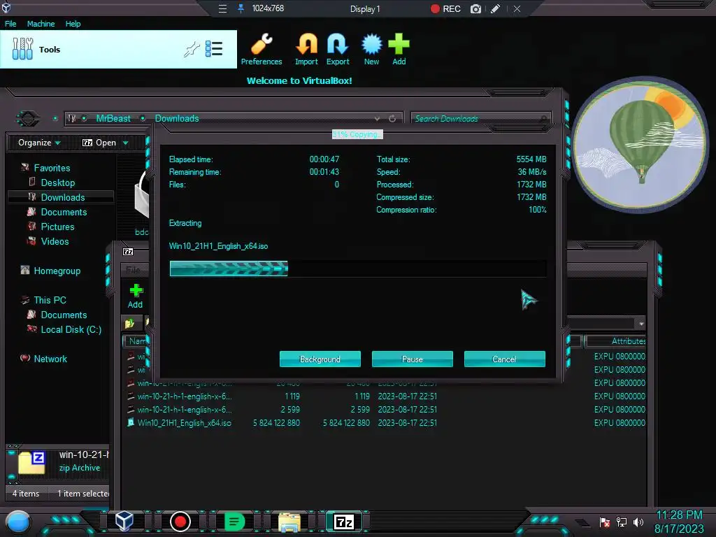Select Documents under This PC

64,315
